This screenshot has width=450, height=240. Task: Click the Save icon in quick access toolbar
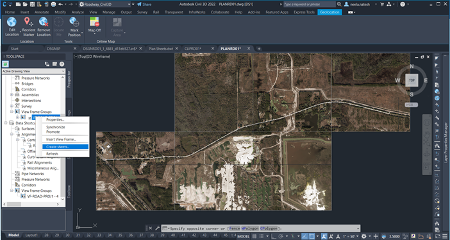[x=33, y=4]
